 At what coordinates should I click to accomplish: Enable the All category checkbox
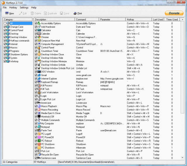pyautogui.click(x=5, y=23)
